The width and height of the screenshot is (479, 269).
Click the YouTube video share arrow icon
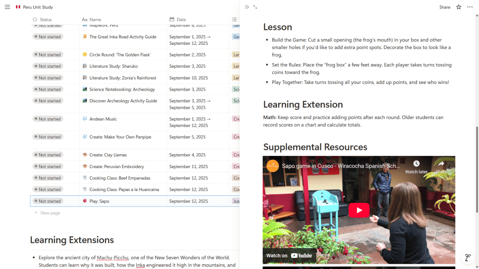(x=441, y=164)
